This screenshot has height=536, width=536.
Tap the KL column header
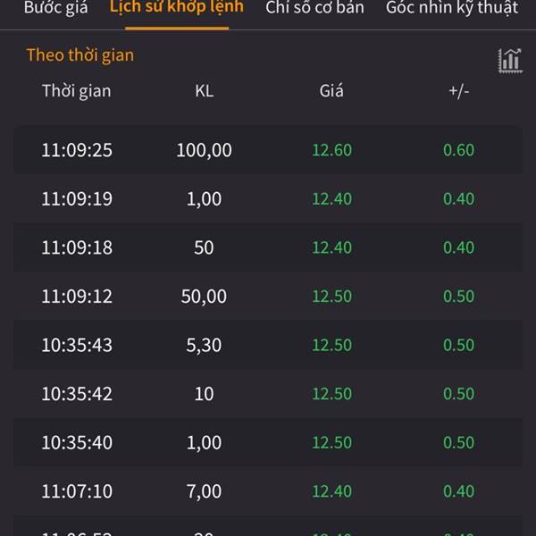(x=205, y=91)
